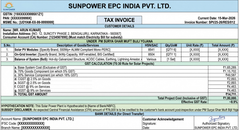Click the blue signature scribble above Authorized Signatory
Image resolution: width=239 pixels, height=130 pixels.
pyautogui.click(x=217, y=119)
